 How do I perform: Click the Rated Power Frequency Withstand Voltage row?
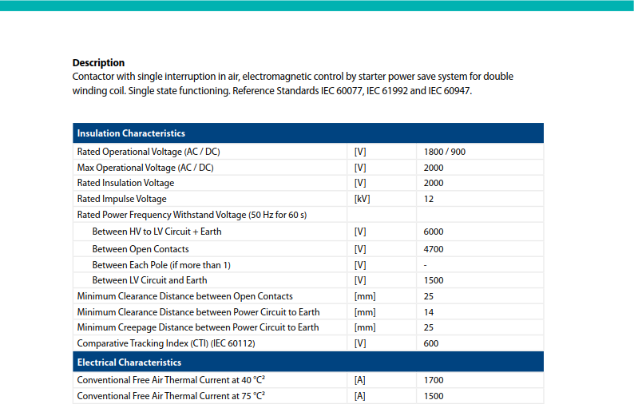click(x=308, y=215)
